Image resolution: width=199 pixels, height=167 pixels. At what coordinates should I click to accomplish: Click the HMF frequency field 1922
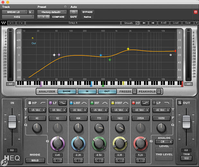click(x=120, y=118)
